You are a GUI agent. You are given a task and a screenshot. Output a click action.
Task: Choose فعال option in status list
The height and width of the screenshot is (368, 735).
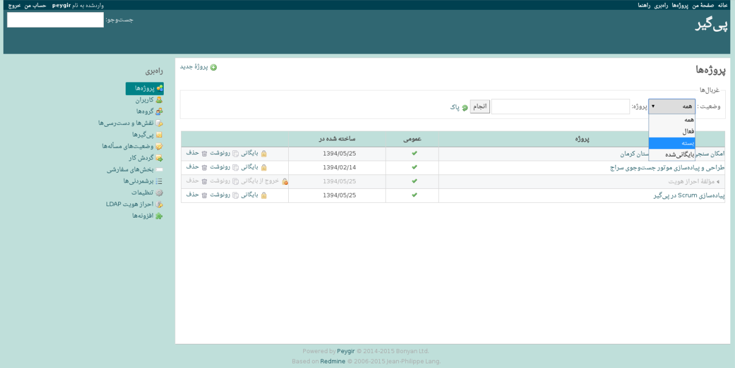672,131
